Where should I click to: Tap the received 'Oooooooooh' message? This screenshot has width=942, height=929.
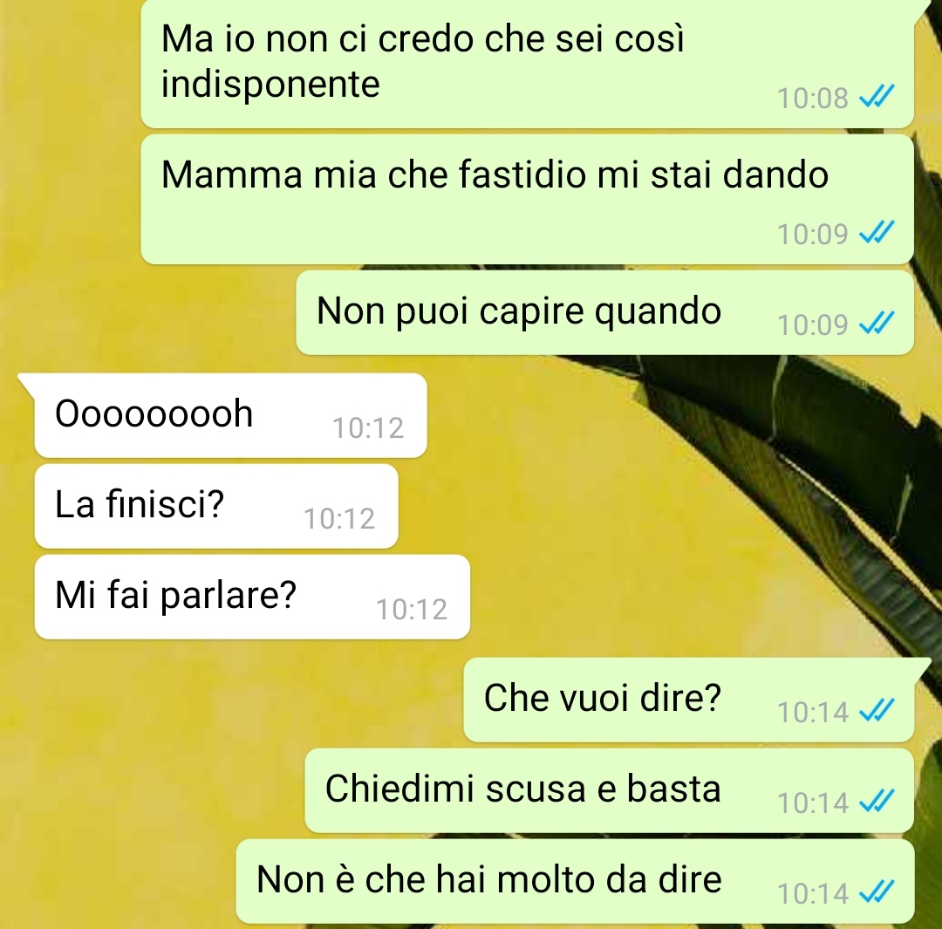pos(230,415)
